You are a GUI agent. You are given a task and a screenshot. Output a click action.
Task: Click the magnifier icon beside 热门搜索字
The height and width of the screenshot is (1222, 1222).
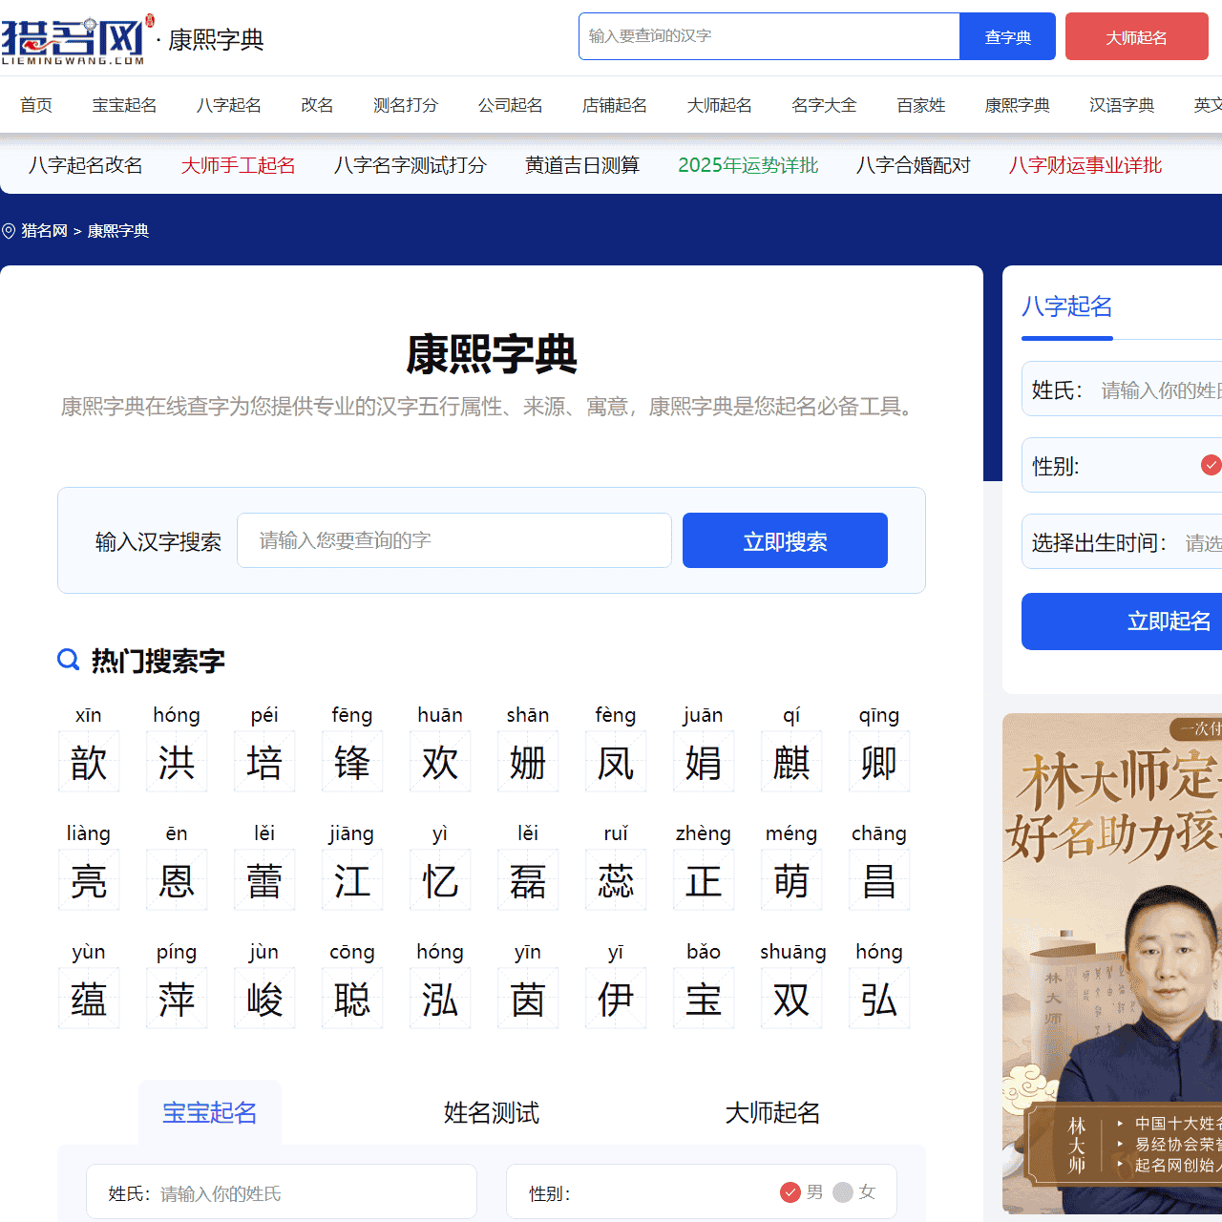[68, 660]
